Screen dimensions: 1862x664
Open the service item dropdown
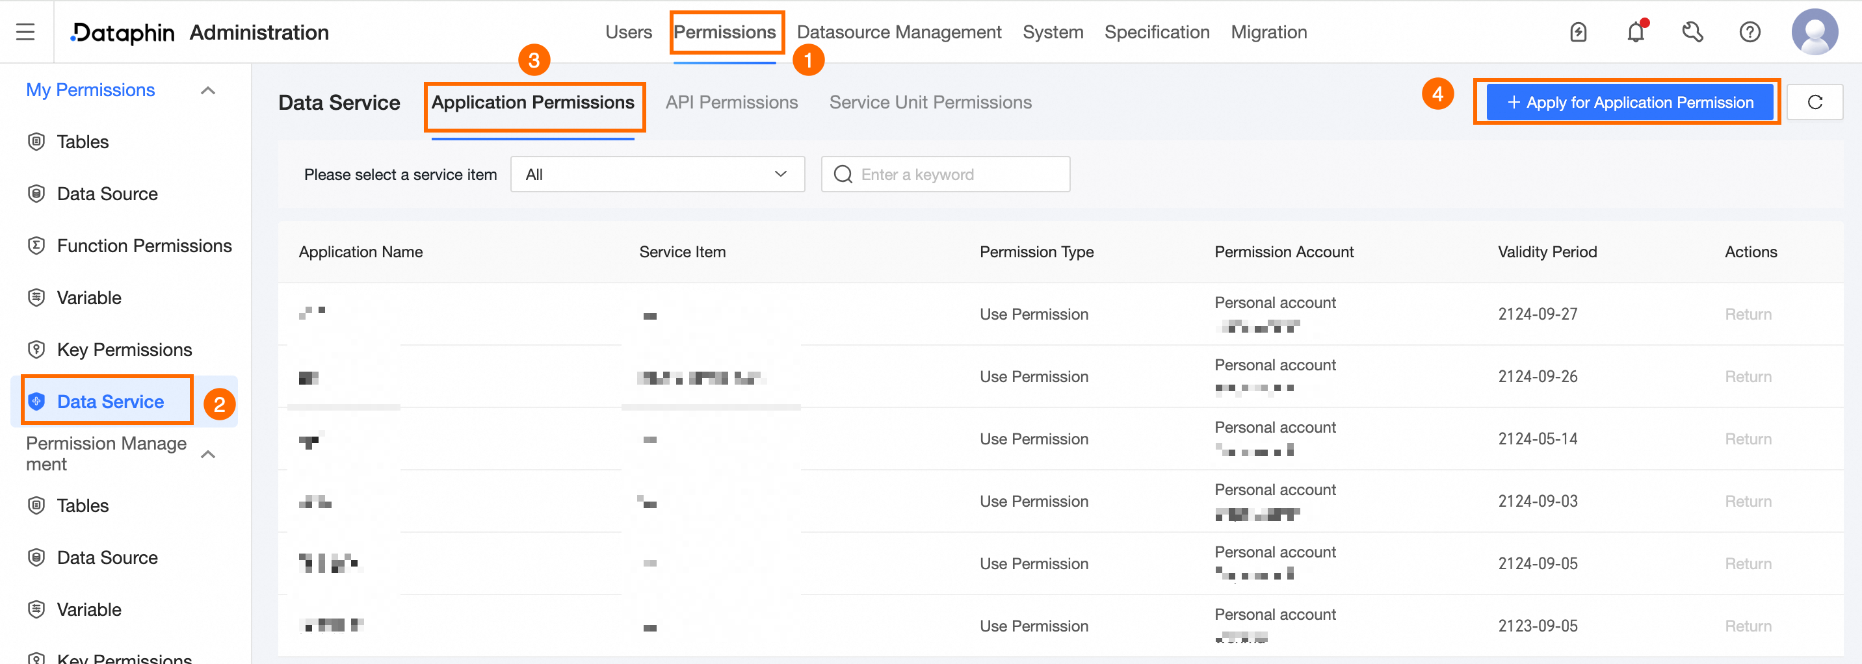657,174
